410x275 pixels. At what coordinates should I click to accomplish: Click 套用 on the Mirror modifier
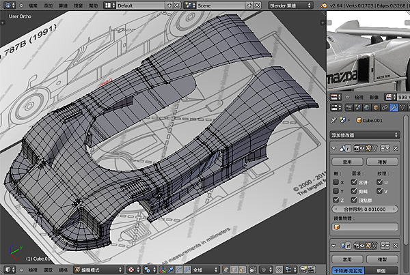(x=347, y=162)
